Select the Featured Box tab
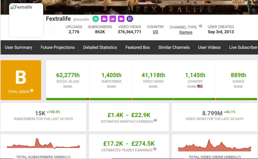258x159 pixels. pos(138,47)
